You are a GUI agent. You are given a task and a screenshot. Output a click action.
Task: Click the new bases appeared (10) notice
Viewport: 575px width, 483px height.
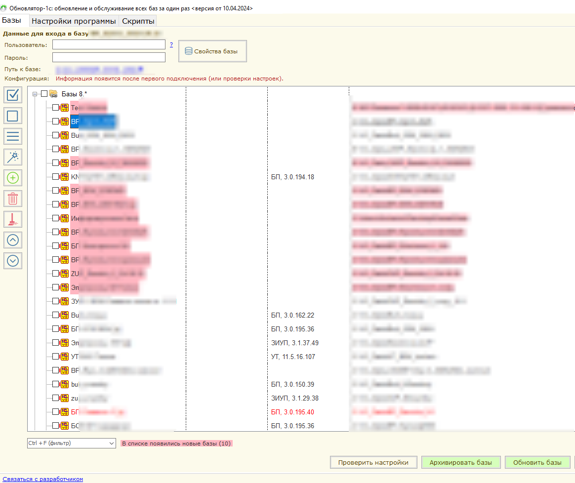[176, 443]
